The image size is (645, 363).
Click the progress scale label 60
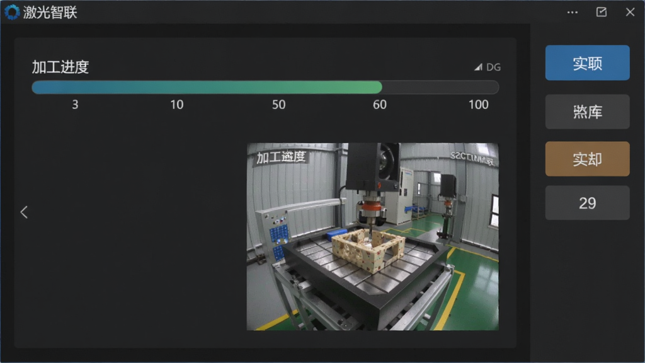(380, 105)
